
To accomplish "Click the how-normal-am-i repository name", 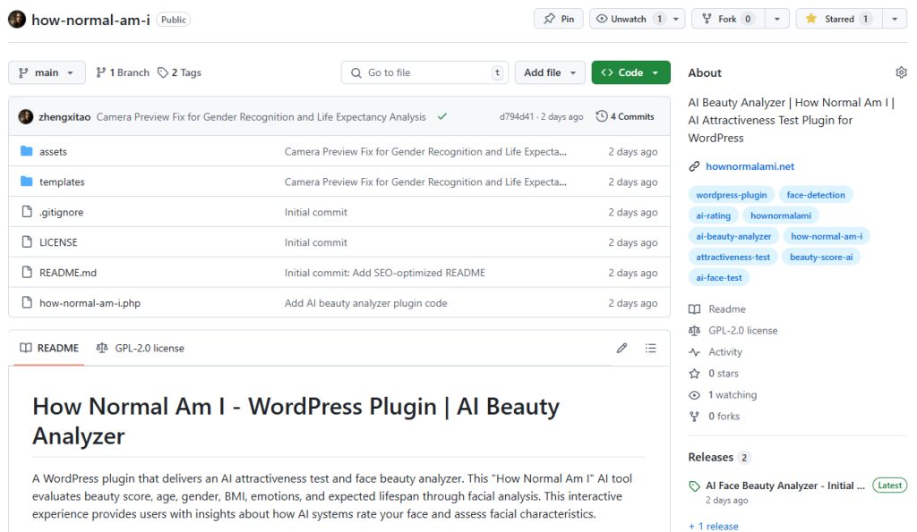I will (90, 20).
